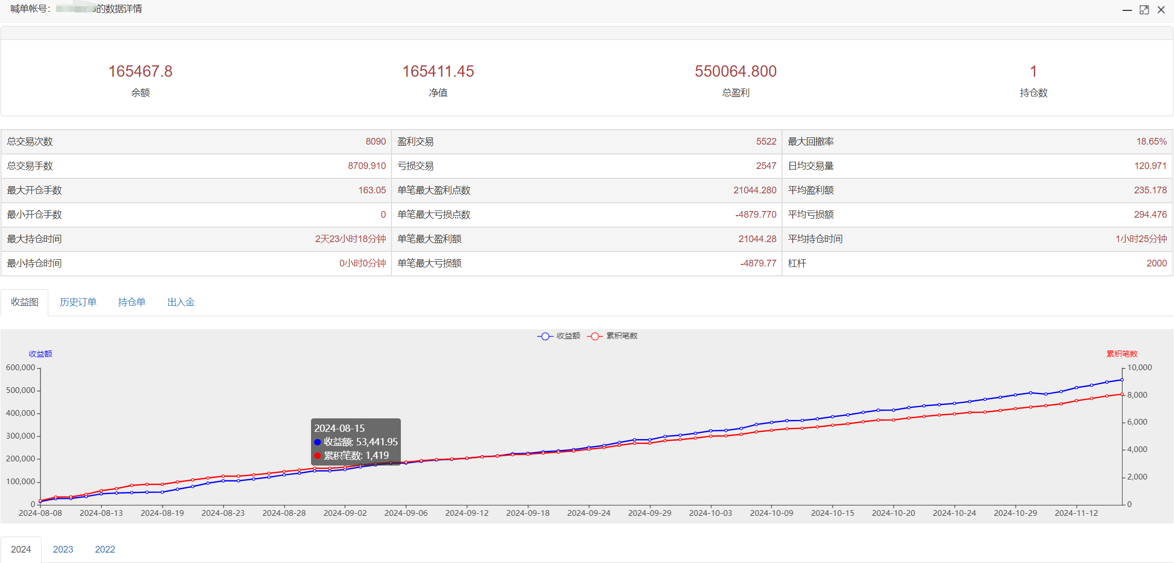The image size is (1174, 563).
Task: Click the 最大回撤率 value 18.65%
Action: [x=1151, y=142]
